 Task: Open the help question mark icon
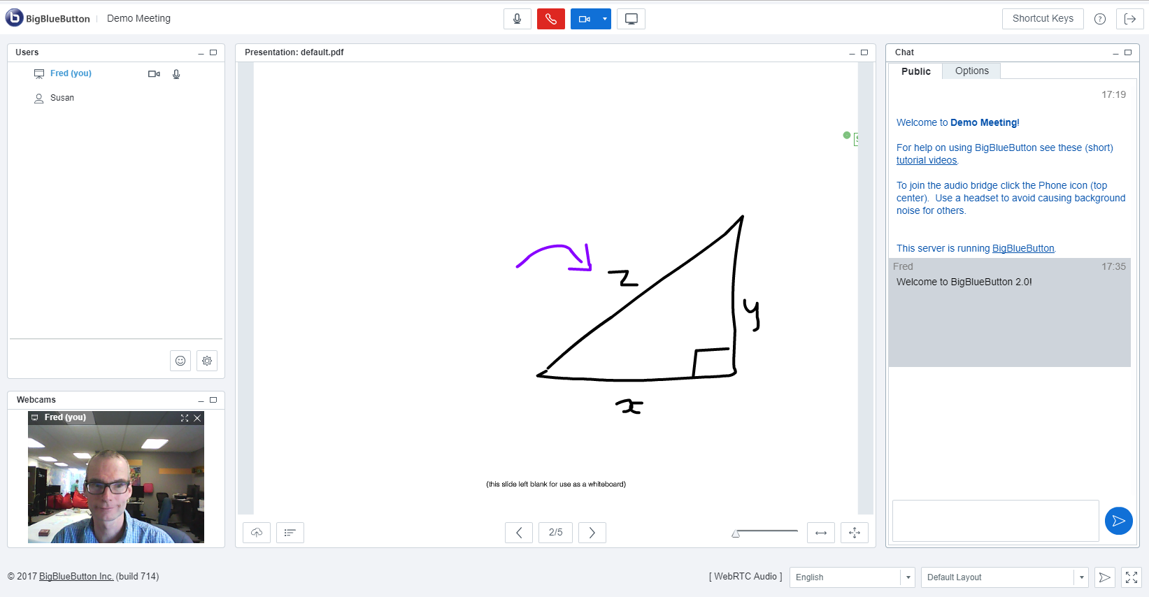pos(1099,19)
